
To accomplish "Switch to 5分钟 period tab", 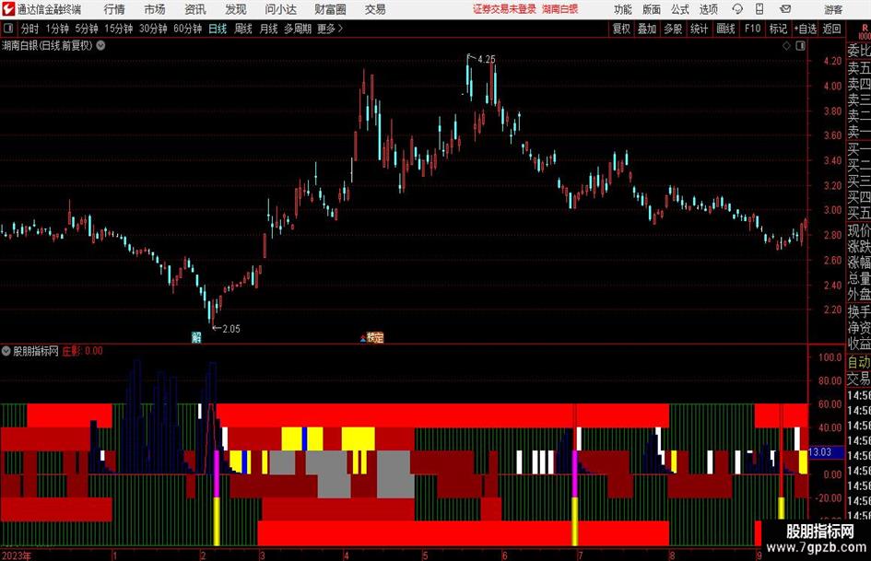I will coord(87,29).
